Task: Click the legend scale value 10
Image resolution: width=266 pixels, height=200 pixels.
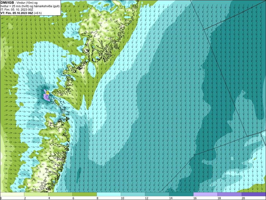Action: (x=122, y=198)
